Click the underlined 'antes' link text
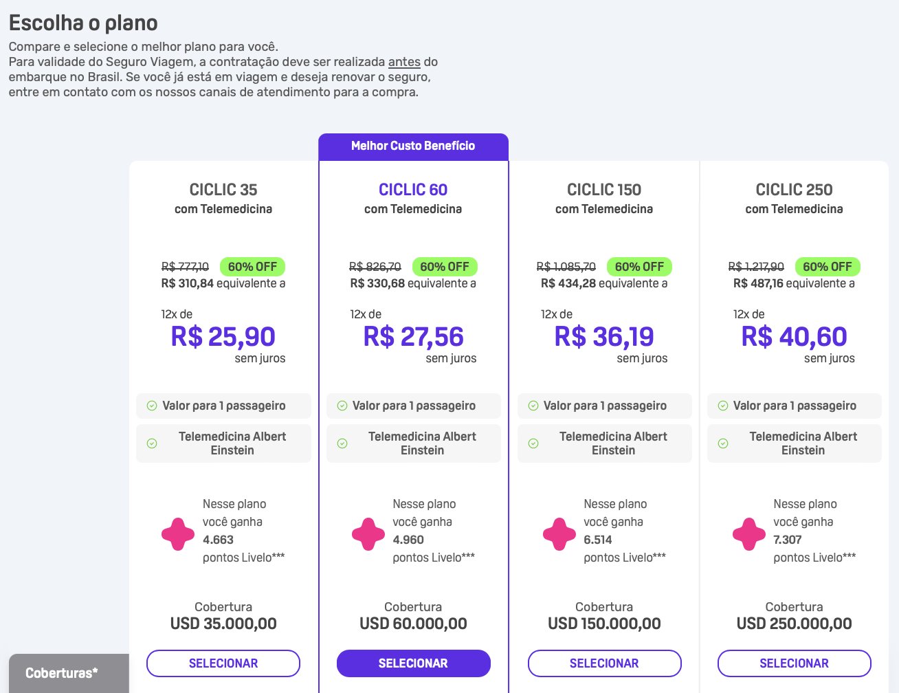The height and width of the screenshot is (693, 899). 404,62
